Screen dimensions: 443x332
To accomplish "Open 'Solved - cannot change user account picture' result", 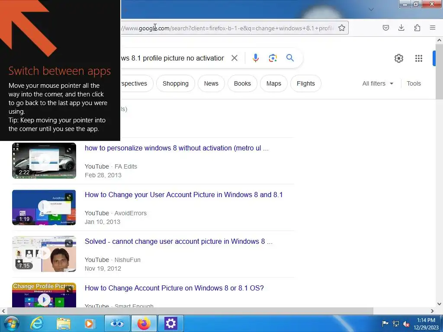I will tap(179, 241).
